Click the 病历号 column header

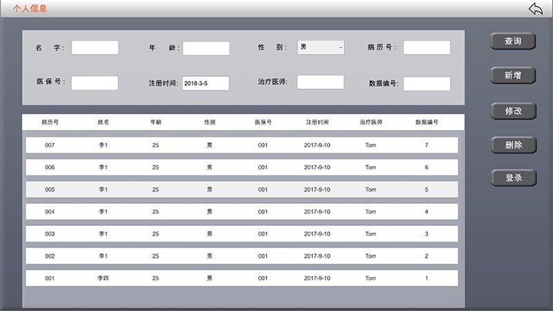coord(50,122)
